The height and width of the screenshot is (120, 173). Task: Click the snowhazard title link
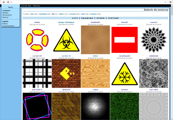click(125, 56)
